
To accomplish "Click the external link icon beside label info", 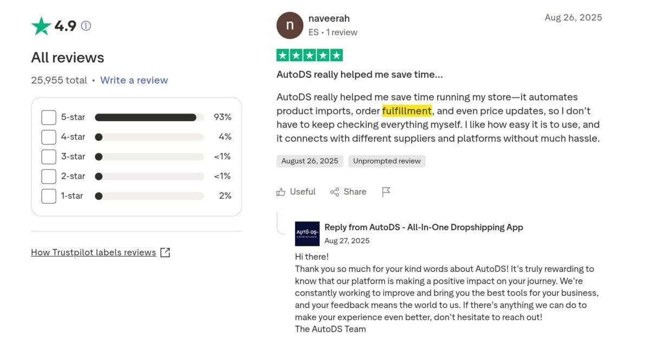I will [x=165, y=252].
